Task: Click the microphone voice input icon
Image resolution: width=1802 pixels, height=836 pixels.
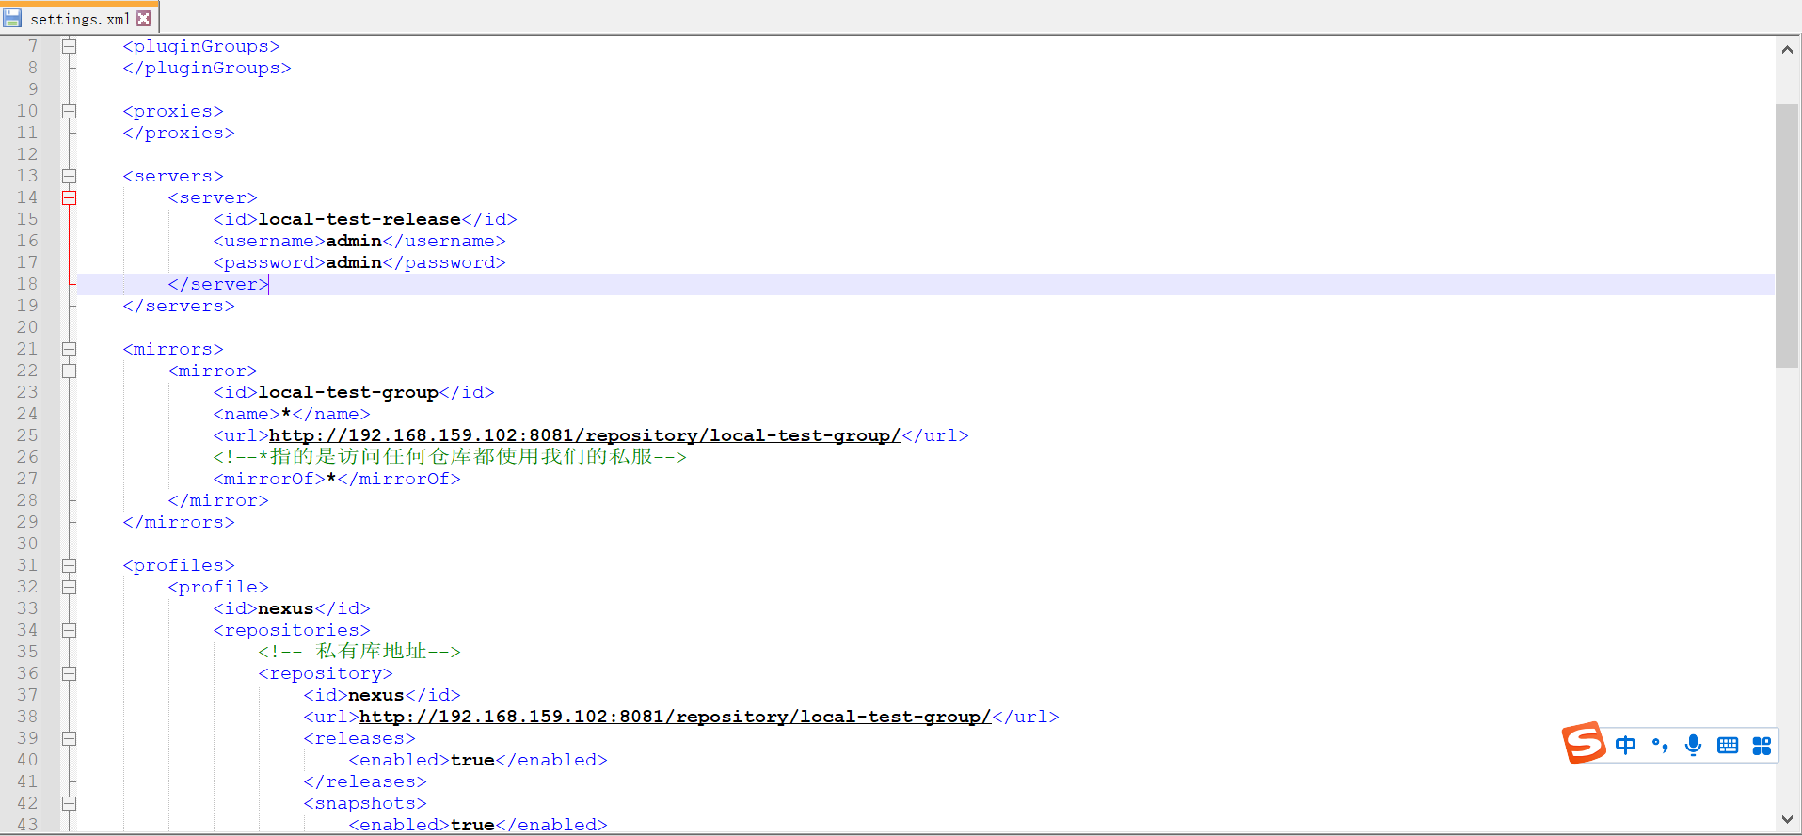Action: (1693, 746)
